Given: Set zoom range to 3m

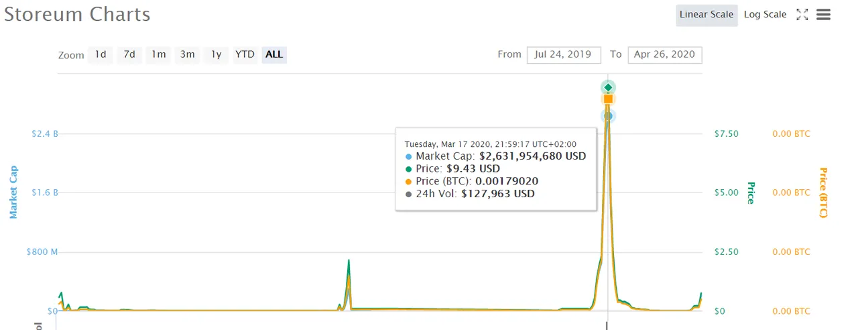Looking at the screenshot, I should (x=187, y=54).
